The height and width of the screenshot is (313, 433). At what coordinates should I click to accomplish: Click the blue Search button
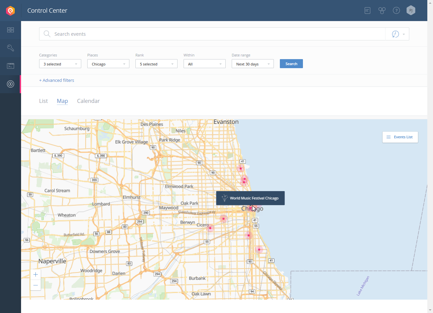(291, 64)
